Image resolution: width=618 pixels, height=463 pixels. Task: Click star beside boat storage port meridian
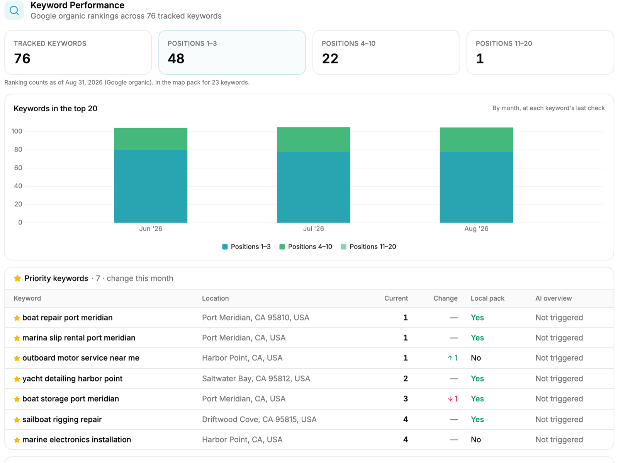click(17, 399)
